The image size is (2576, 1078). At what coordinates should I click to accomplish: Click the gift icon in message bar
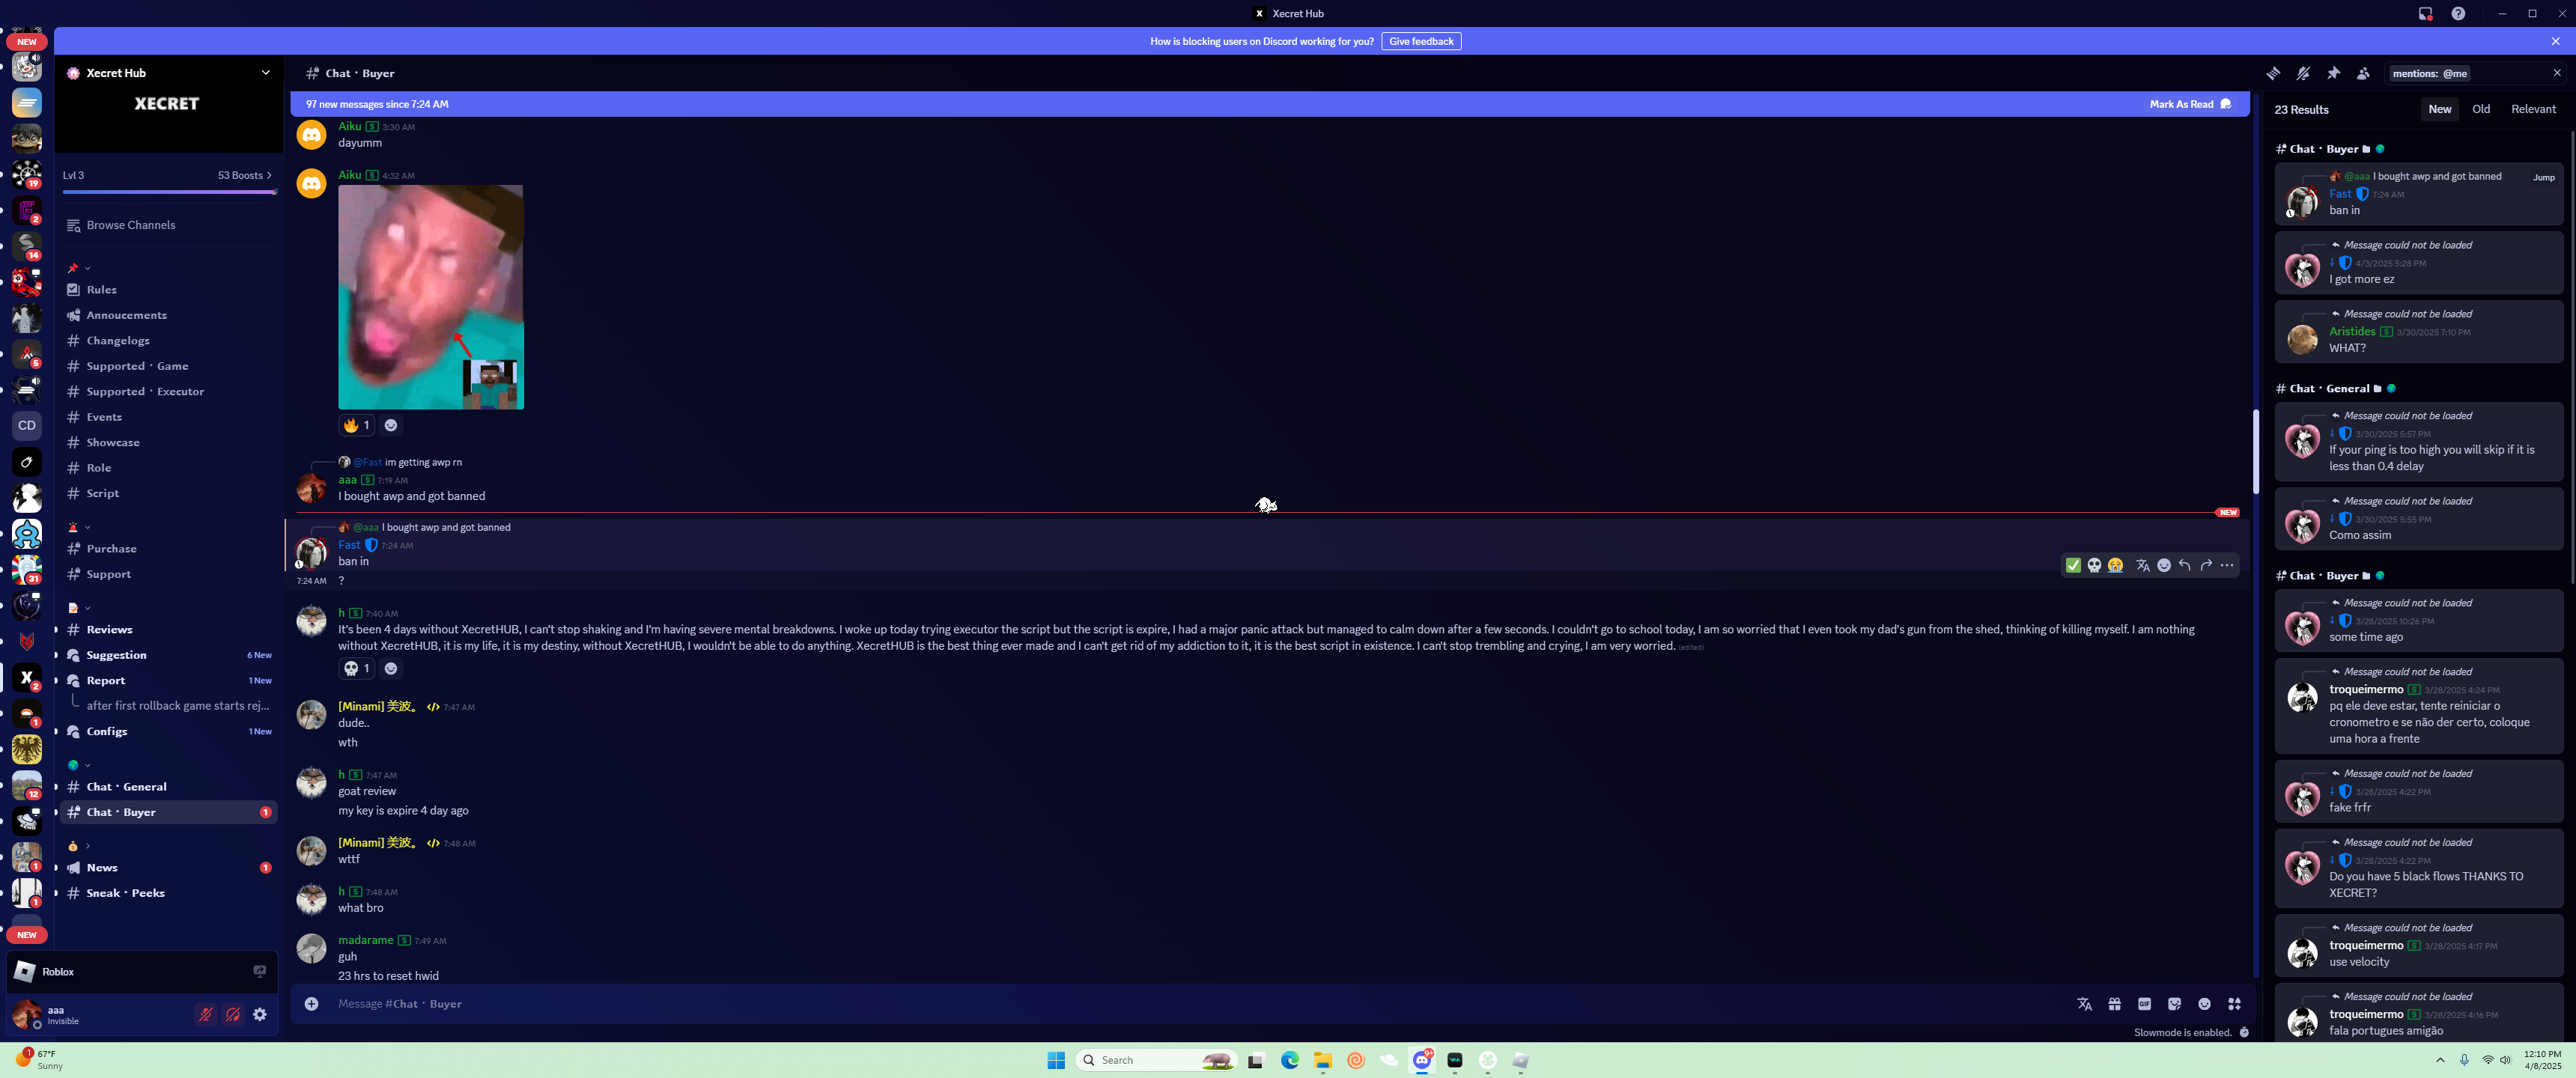click(x=2114, y=1004)
